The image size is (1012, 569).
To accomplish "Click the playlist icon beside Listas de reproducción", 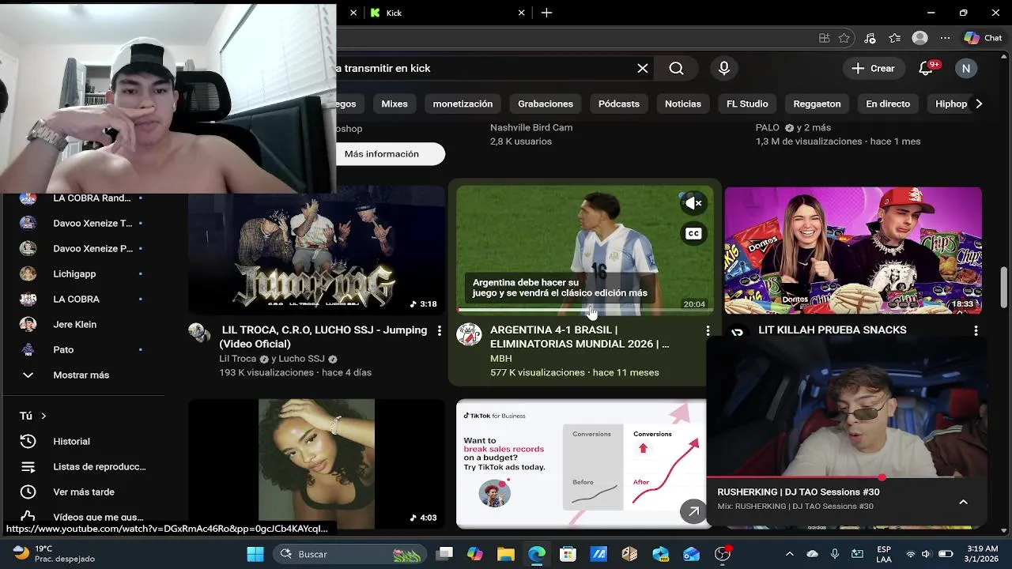I will coord(28,466).
